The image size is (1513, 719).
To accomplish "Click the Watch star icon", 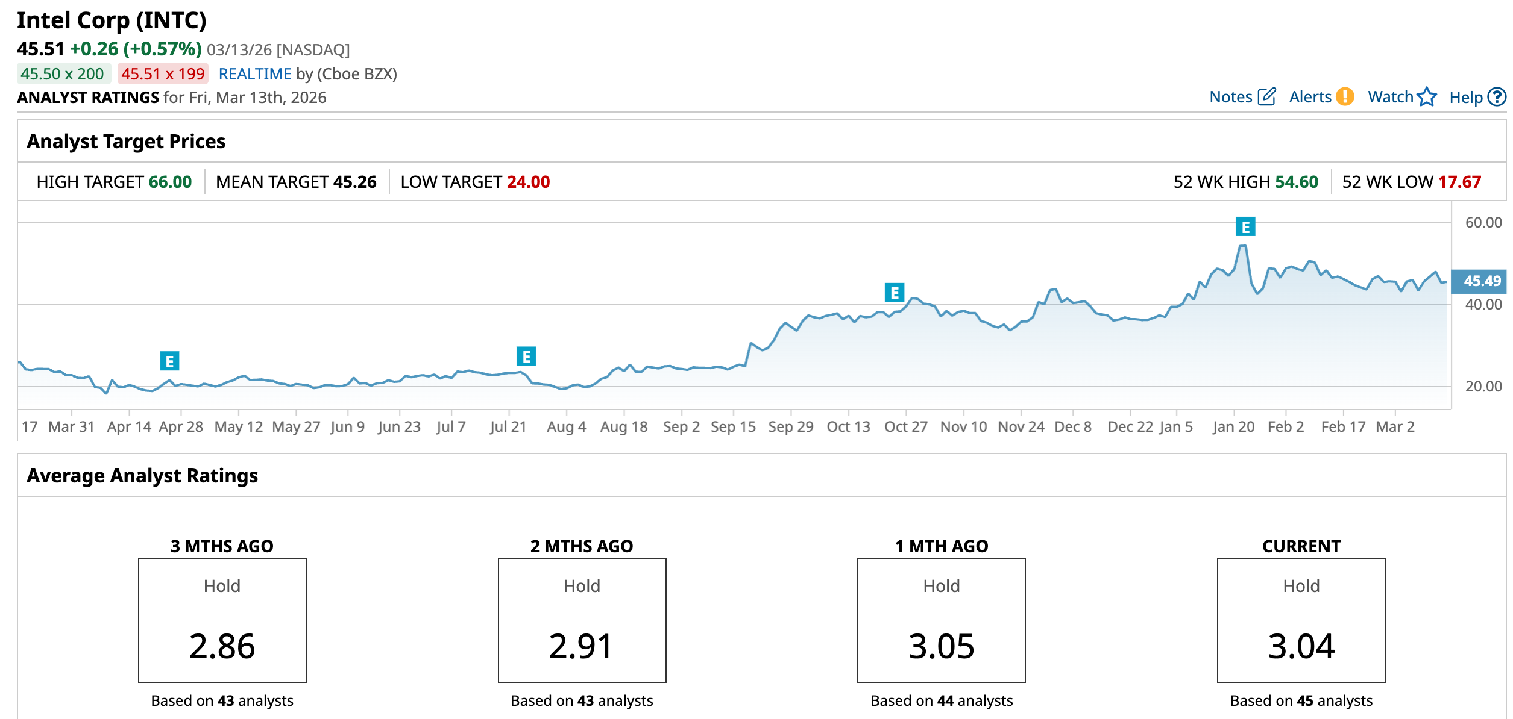I will (x=1427, y=97).
